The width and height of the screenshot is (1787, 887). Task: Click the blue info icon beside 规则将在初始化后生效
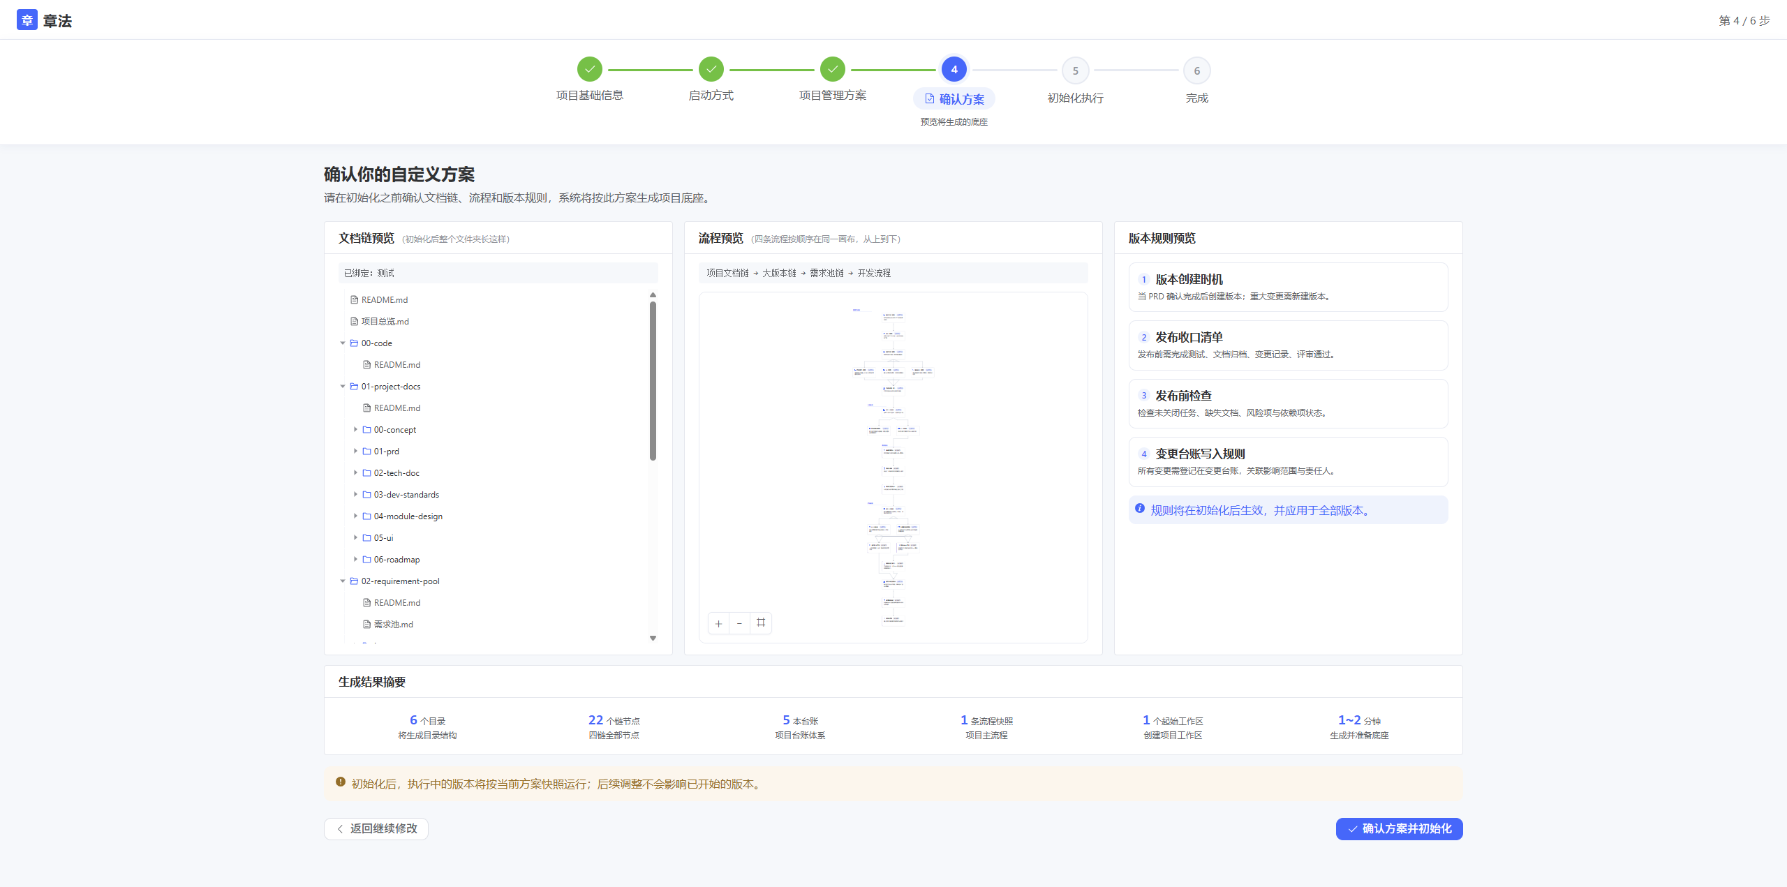(x=1140, y=509)
